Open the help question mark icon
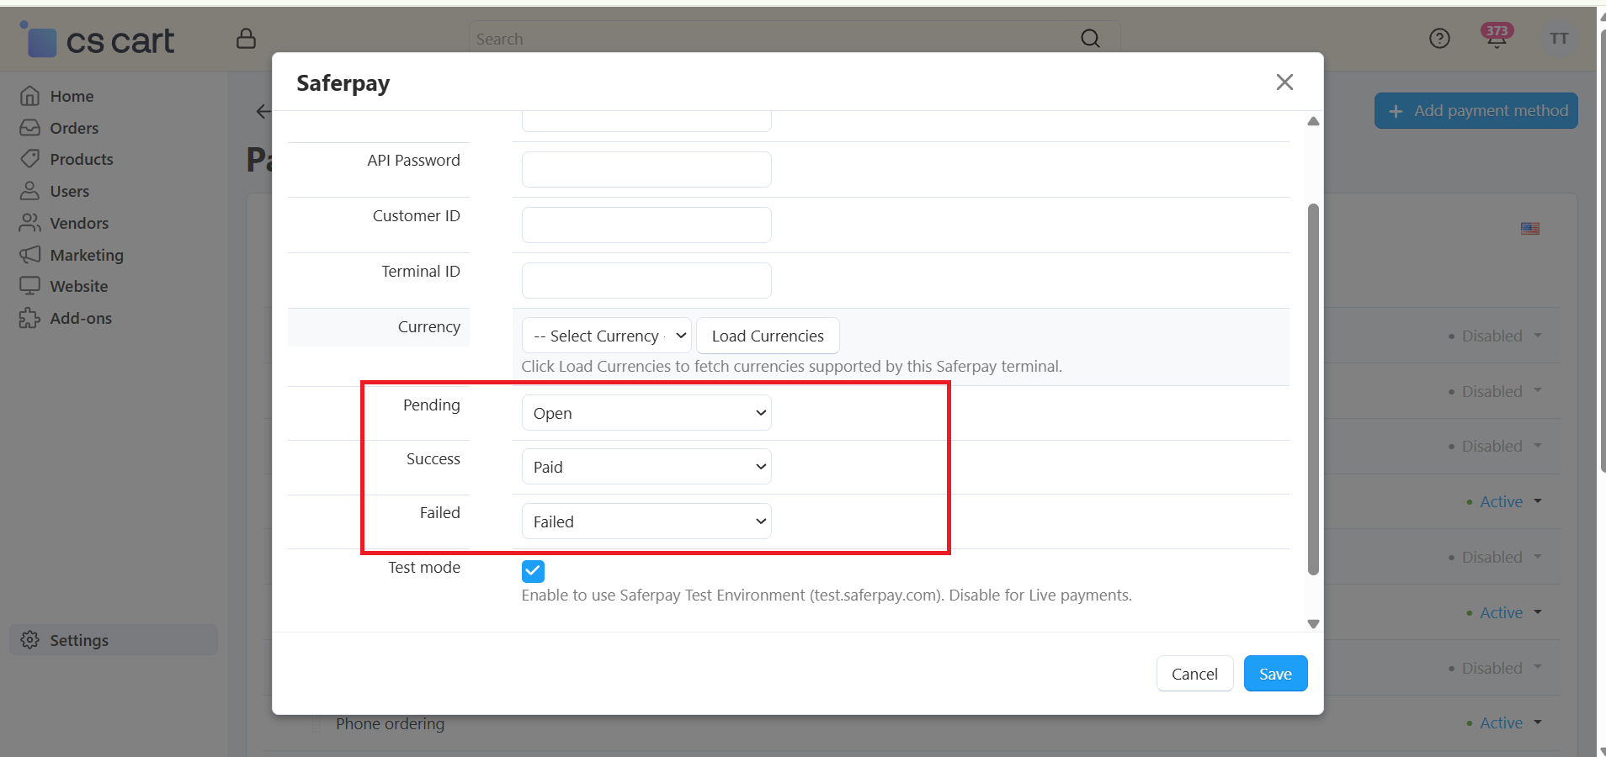Image resolution: width=1606 pixels, height=757 pixels. tap(1439, 39)
